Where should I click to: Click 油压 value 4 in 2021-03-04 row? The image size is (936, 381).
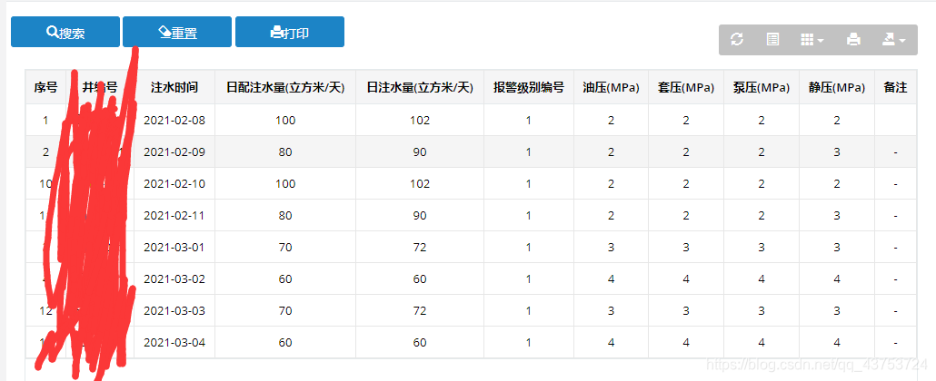pyautogui.click(x=611, y=342)
